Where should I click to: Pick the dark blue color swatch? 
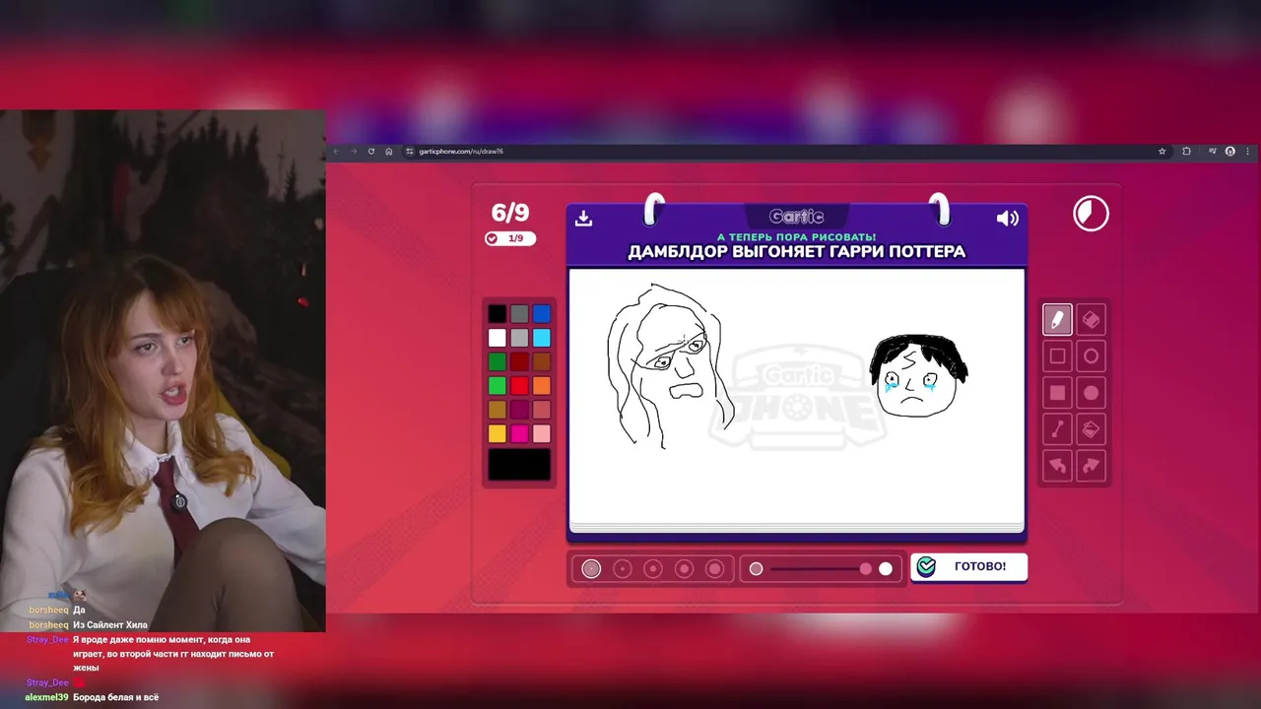542,314
